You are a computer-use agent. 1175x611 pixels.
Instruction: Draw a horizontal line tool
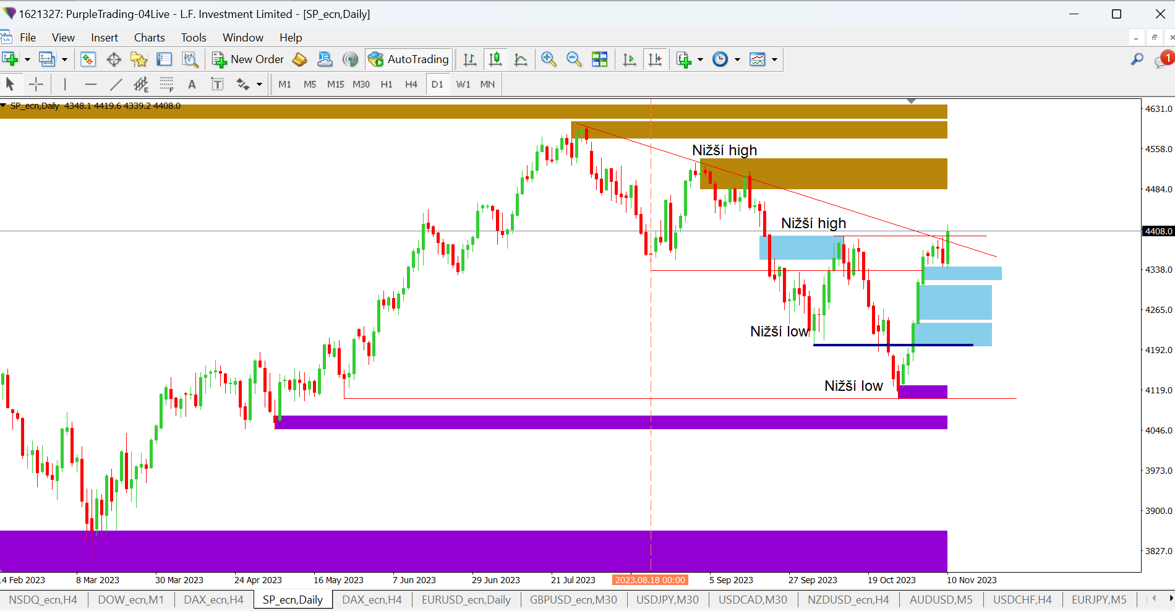pyautogui.click(x=90, y=84)
